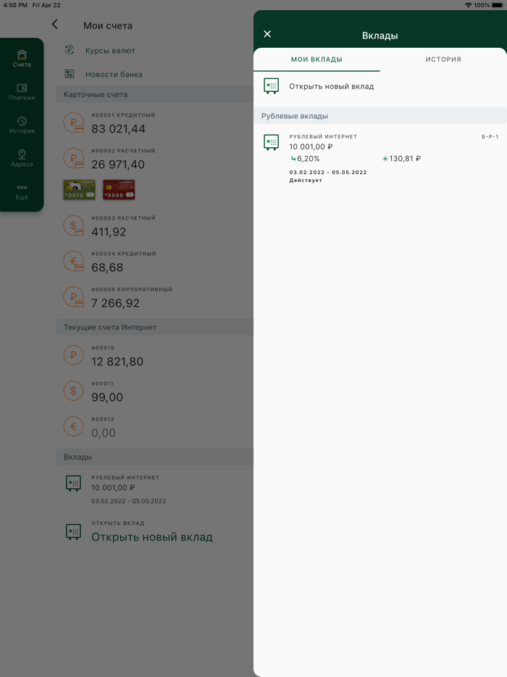
Task: Check battery indicator in status bar
Action: click(x=498, y=5)
